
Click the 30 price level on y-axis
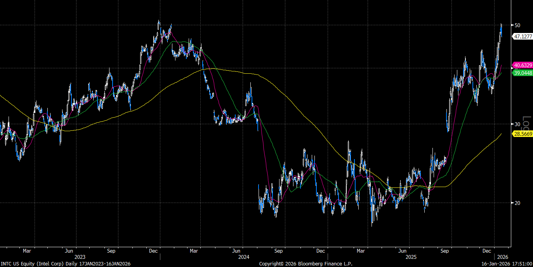[x=517, y=124]
